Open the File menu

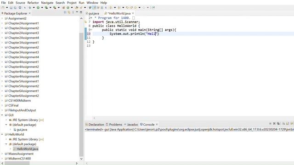3,3
